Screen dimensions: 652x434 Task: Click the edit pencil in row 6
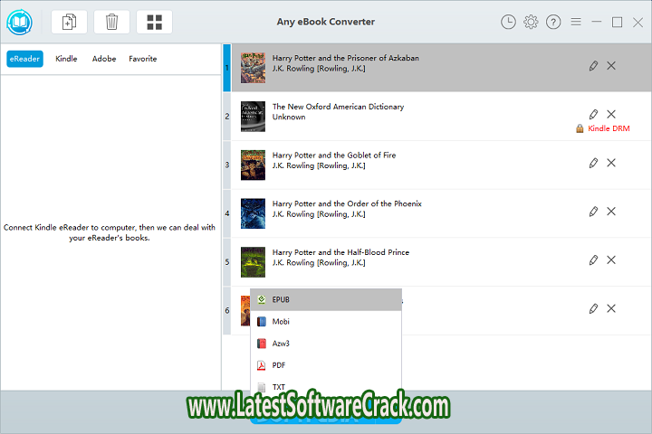pos(593,308)
